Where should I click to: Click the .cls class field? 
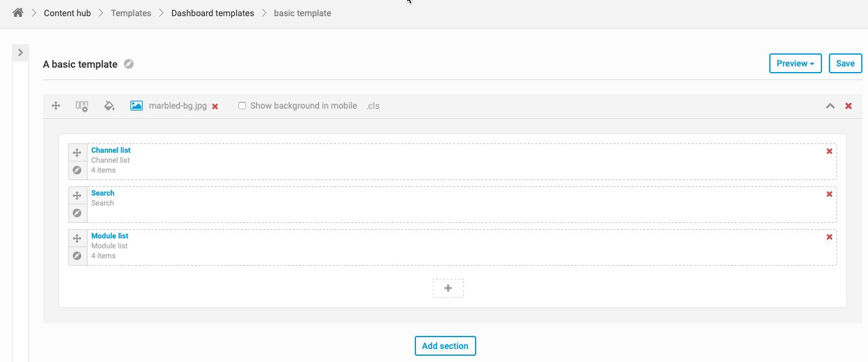[x=373, y=106]
